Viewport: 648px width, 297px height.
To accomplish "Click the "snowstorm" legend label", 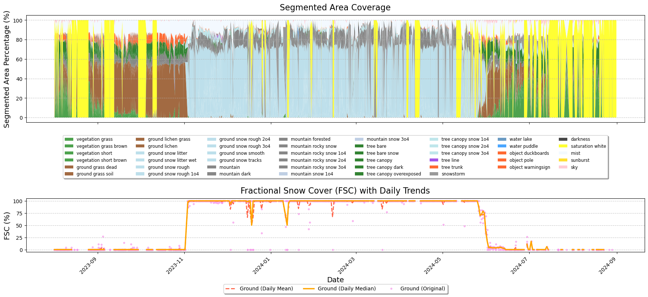I will tap(453, 174).
